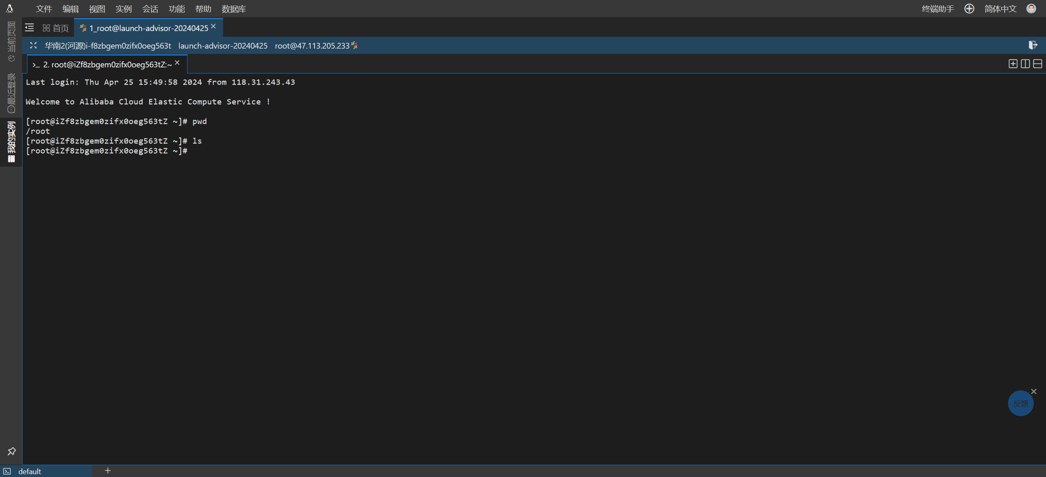Collapse the sidebar with hamburger icon

29,28
